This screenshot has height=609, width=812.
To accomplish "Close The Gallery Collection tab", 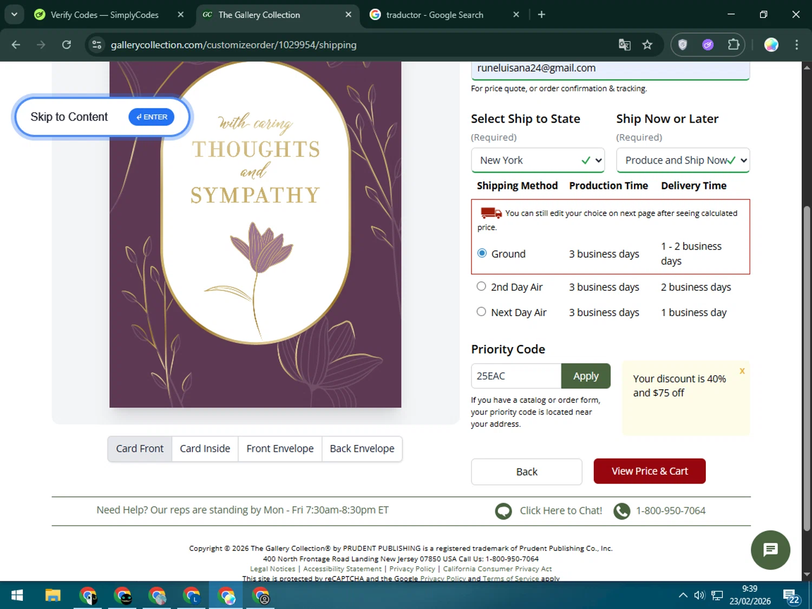I will (x=349, y=15).
